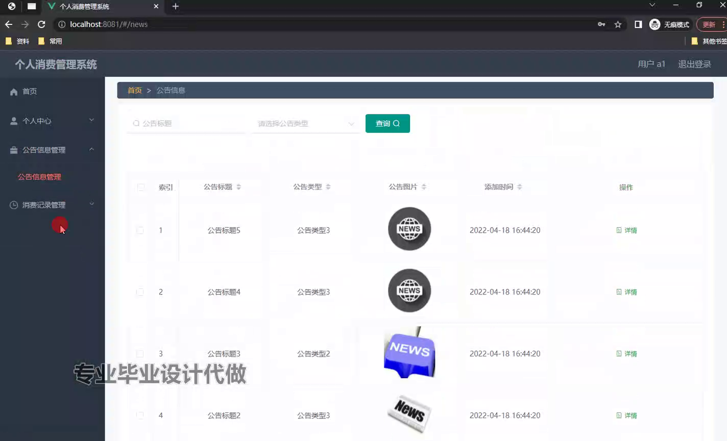Click the site info icon in address bar
Screen dimensions: 727x441
(x=62, y=24)
